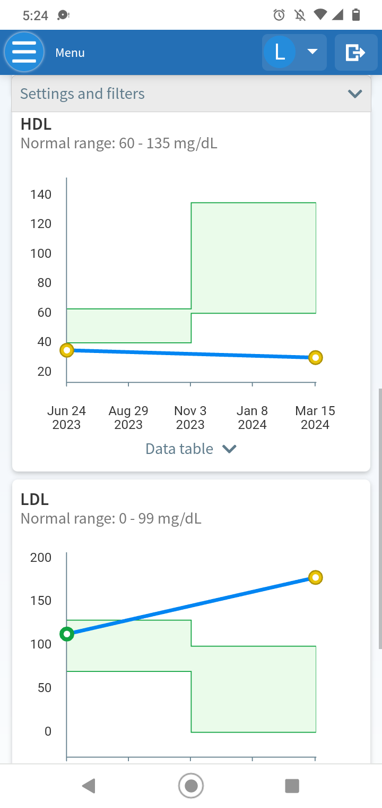382x808 pixels.
Task: Tap the Android back navigation button
Action: (x=89, y=786)
